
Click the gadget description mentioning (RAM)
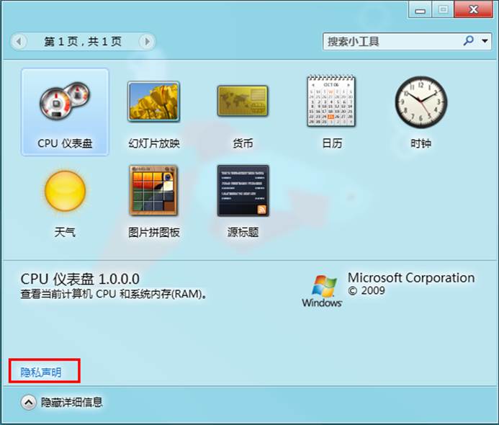coord(114,294)
